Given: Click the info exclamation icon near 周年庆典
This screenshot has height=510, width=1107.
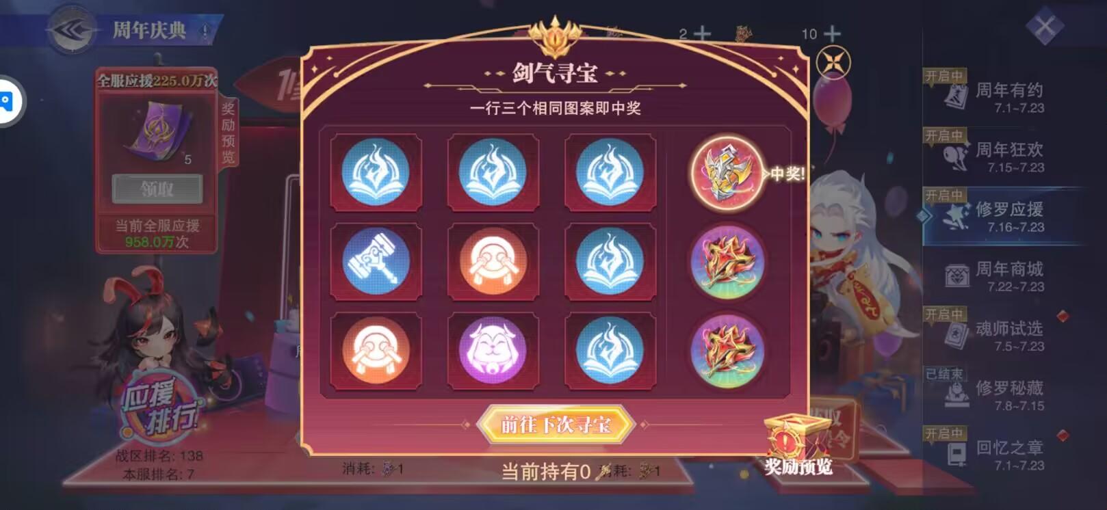Looking at the screenshot, I should [205, 31].
